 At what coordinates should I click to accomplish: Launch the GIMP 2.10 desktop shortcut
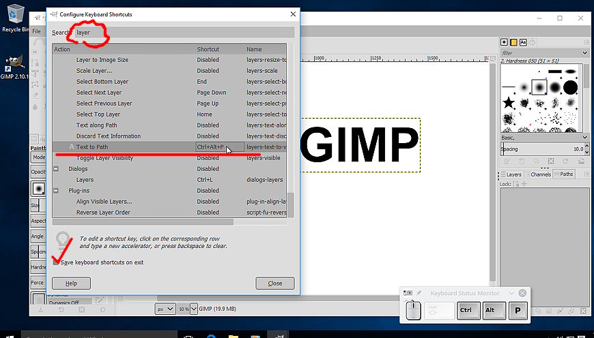click(14, 67)
